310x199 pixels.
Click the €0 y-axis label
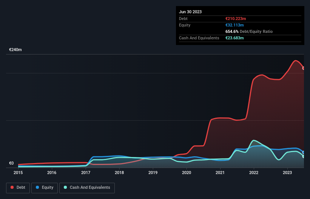(11, 163)
